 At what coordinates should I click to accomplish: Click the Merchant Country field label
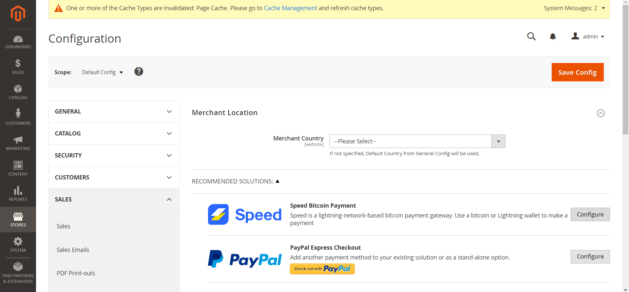click(298, 138)
